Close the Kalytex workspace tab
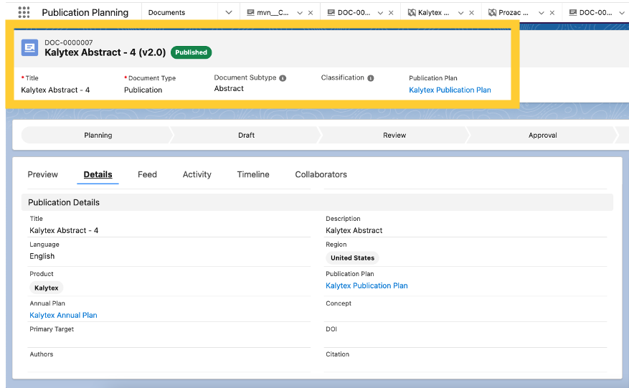 (x=471, y=13)
